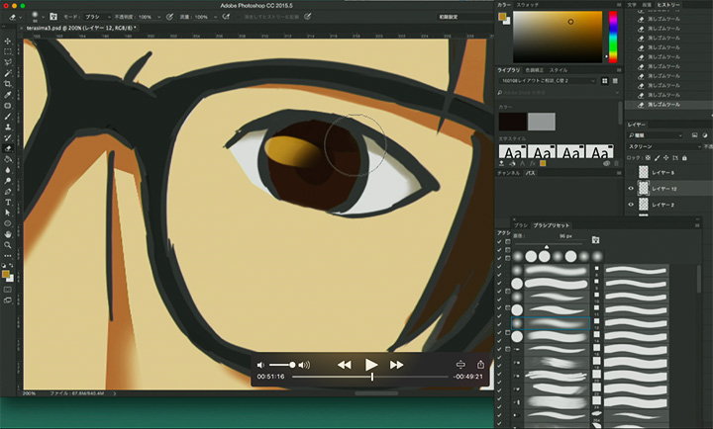713x429 pixels.
Task: Hide レイヤー 12 using its eye icon
Action: pos(631,189)
